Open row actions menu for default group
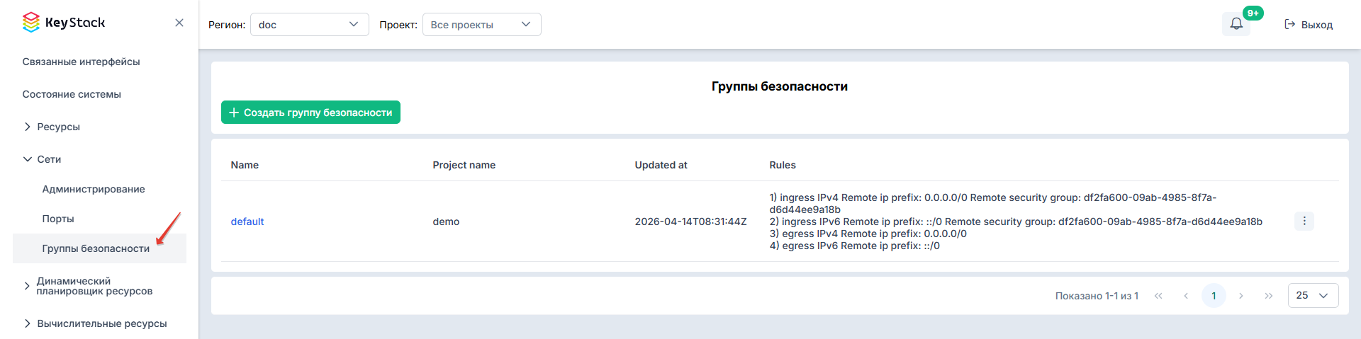This screenshot has width=1361, height=339. coord(1304,221)
